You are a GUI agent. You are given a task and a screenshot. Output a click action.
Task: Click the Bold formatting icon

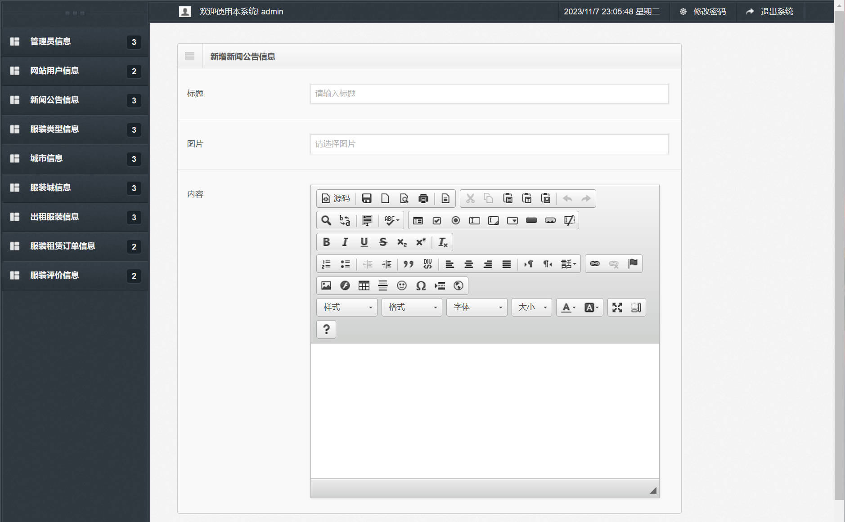(x=326, y=242)
